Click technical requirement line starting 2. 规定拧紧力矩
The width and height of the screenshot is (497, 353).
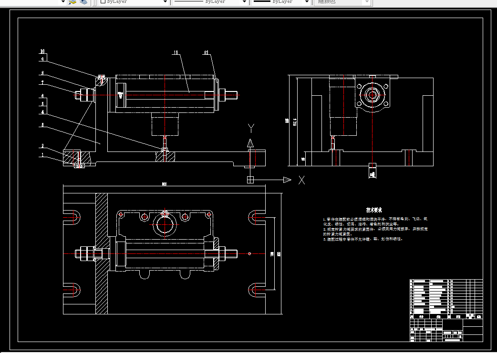[x=375, y=232]
